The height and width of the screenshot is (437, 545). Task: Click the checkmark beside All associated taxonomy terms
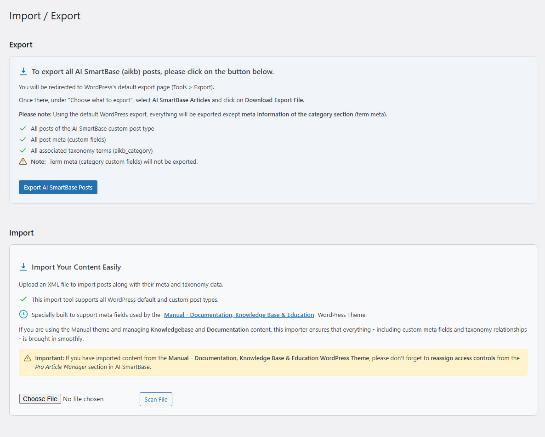[23, 151]
